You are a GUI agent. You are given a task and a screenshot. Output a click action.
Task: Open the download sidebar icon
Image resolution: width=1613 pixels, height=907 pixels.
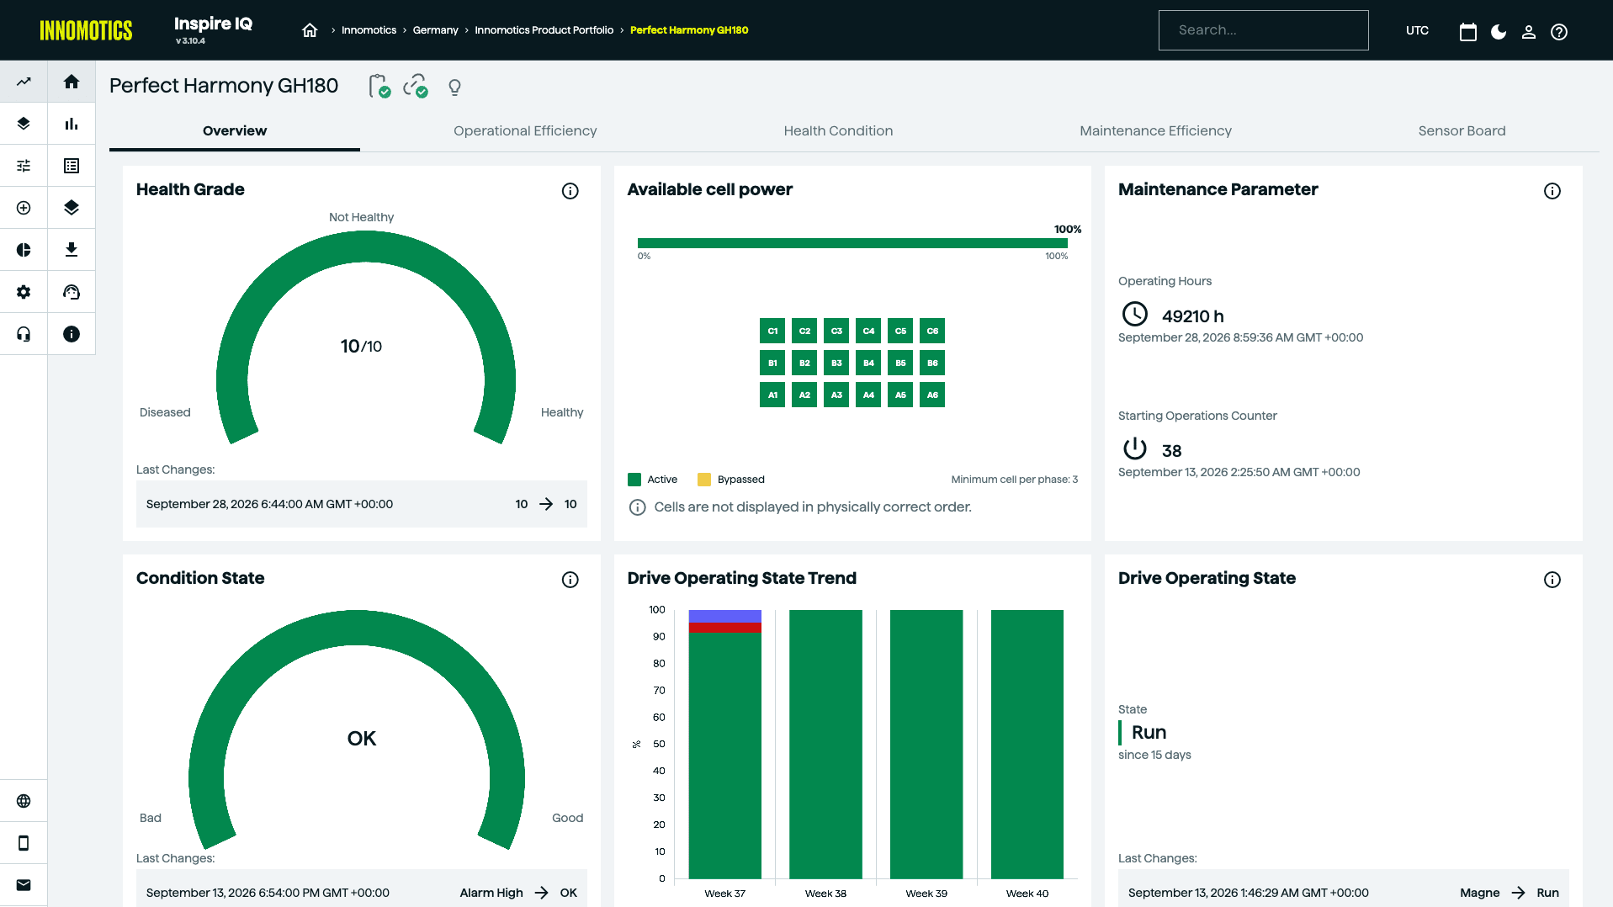tap(72, 250)
